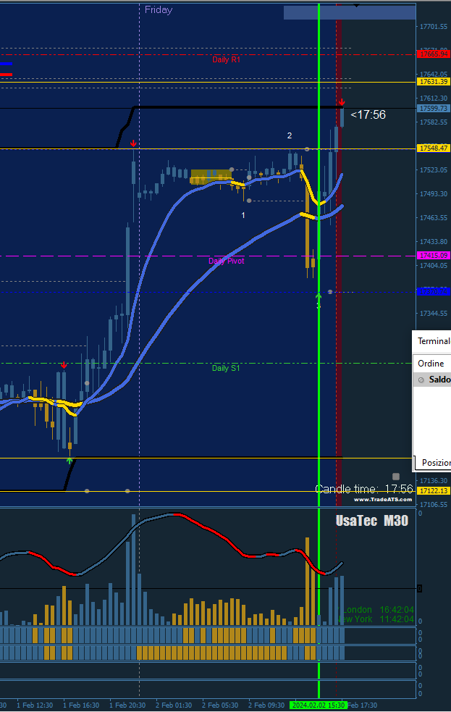
Task: Click the 2 Feb 05:30 time axis label
Action: tap(219, 705)
